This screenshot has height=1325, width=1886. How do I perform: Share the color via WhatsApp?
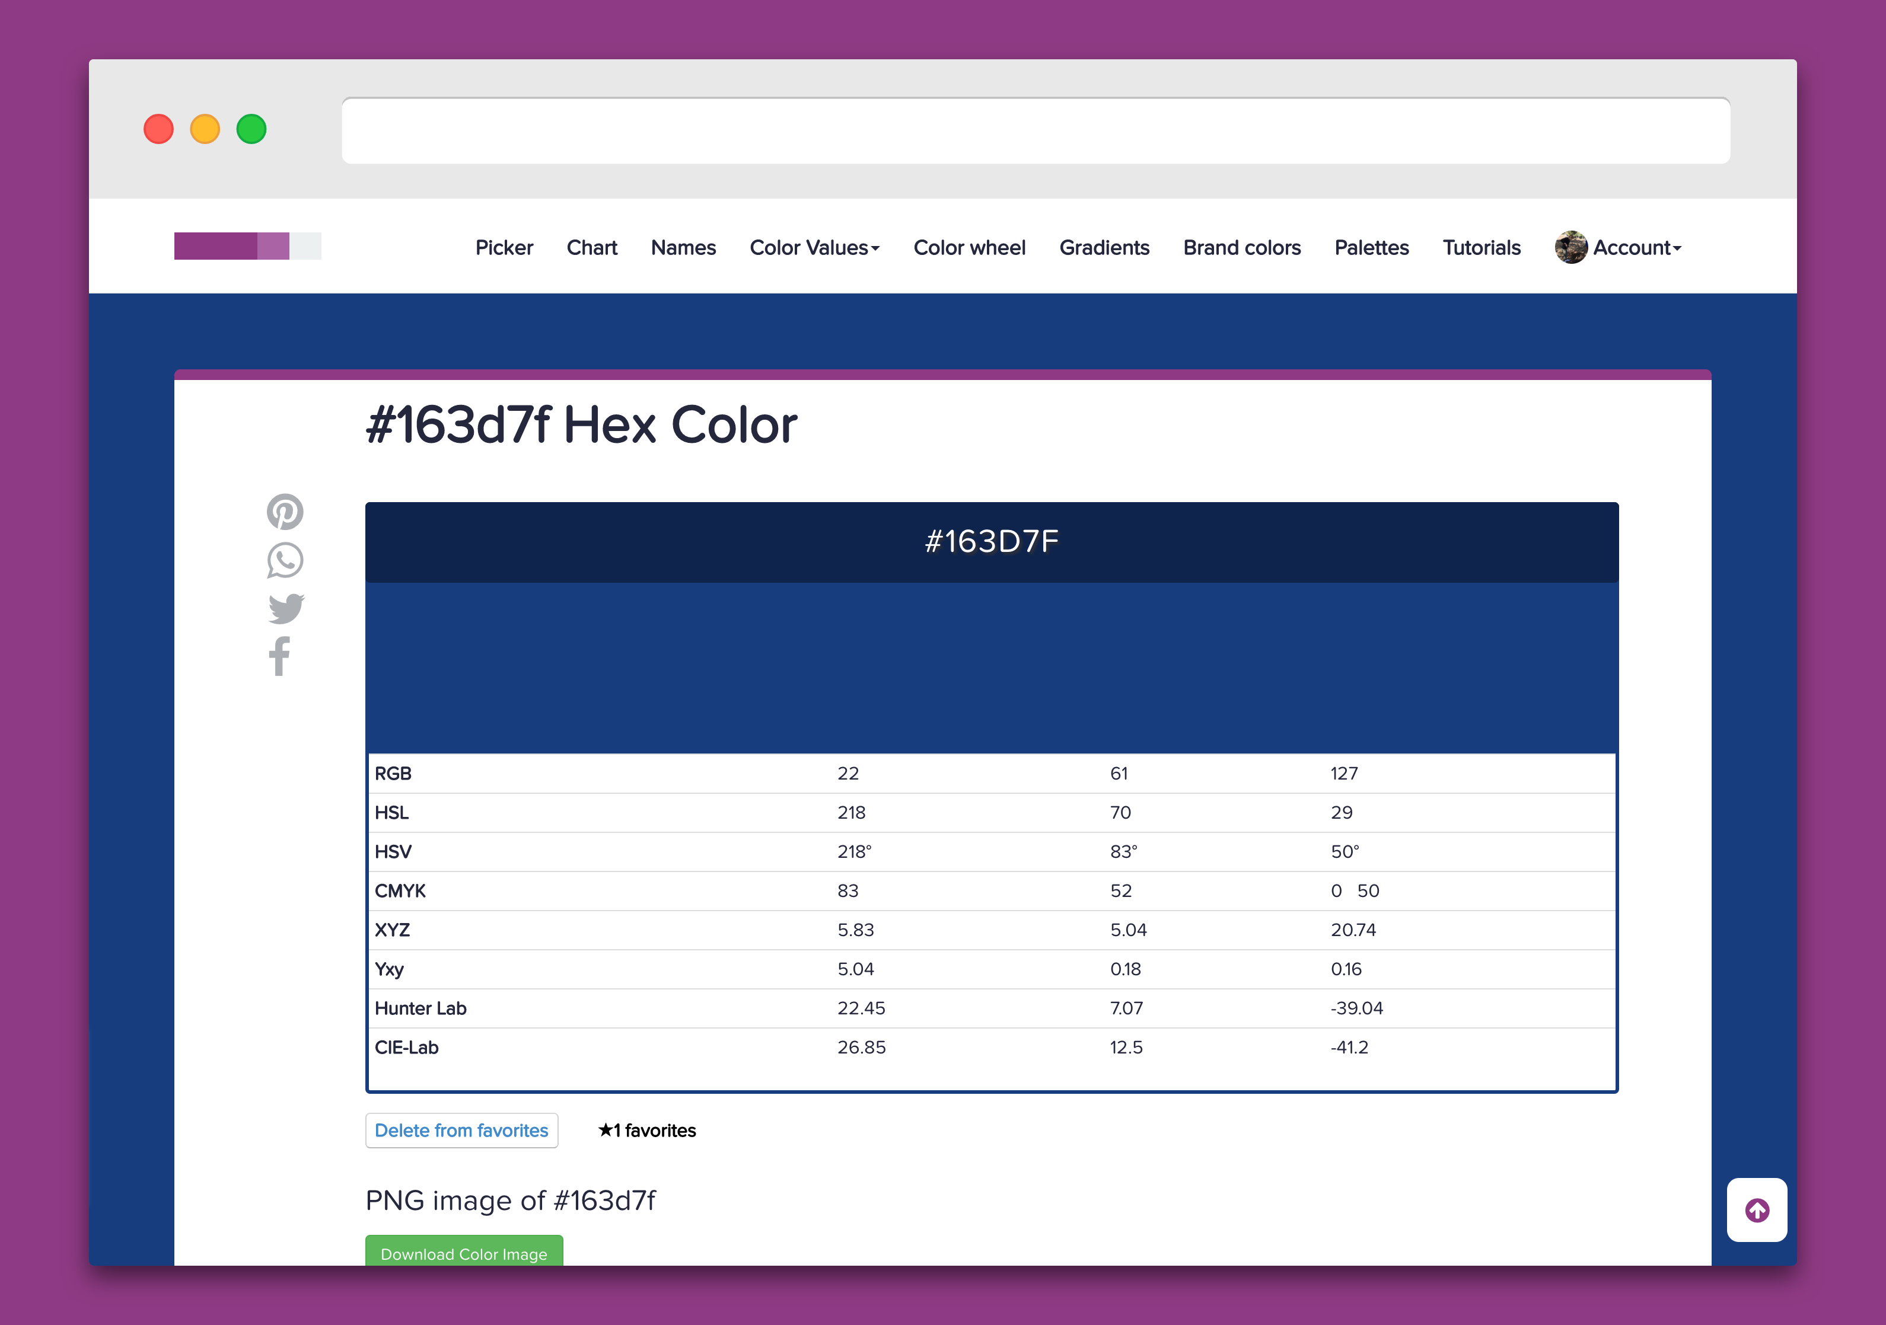(x=285, y=559)
